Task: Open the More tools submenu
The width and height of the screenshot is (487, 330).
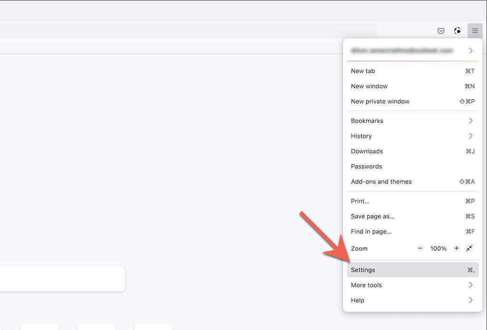Action: [412, 285]
